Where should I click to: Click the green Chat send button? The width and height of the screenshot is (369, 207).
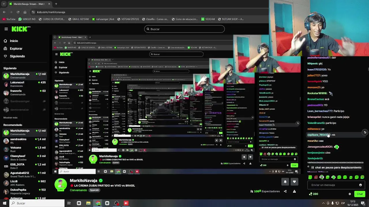coord(359,194)
